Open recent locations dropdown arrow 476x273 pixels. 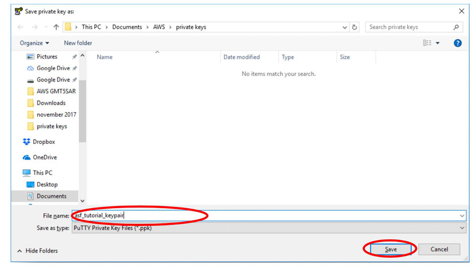coord(46,27)
